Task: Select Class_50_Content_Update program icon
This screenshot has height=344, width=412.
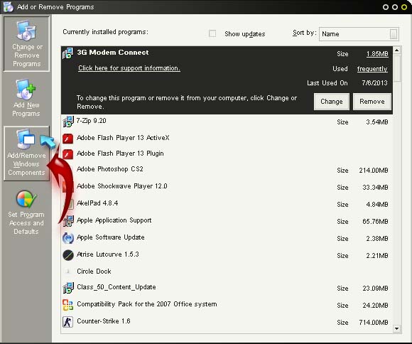Action: click(x=68, y=288)
